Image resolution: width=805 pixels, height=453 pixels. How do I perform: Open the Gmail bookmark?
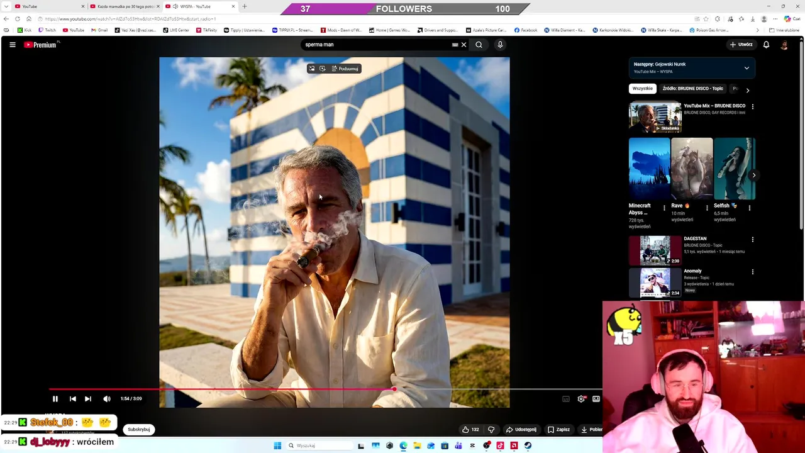[x=99, y=30]
